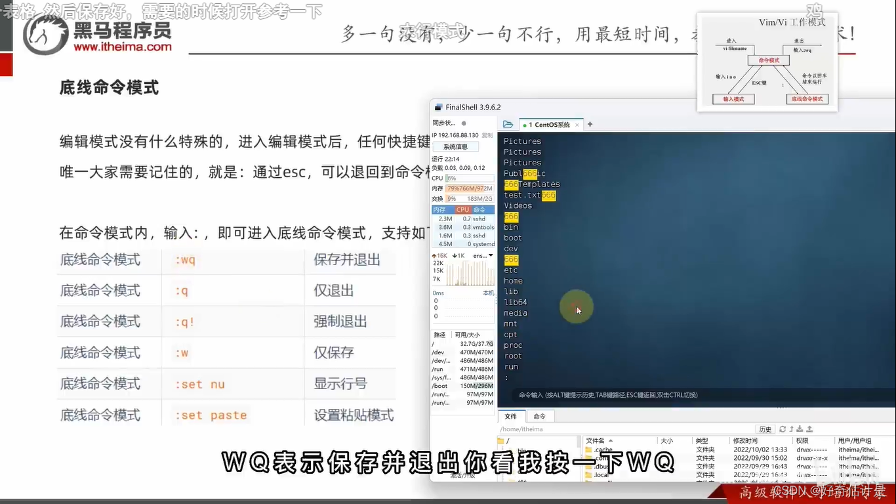Screen dimensions: 896x504
Task: Open the connection manager folder icon
Action: tap(508, 125)
